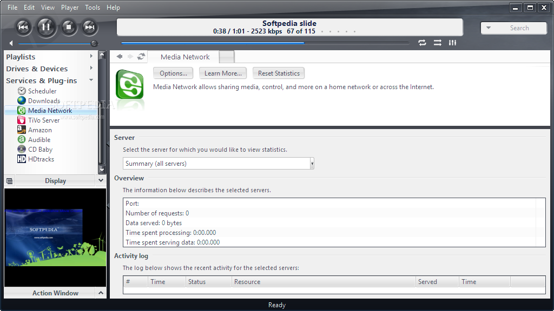
Task: Open the Display panel list icon
Action: click(x=10, y=181)
